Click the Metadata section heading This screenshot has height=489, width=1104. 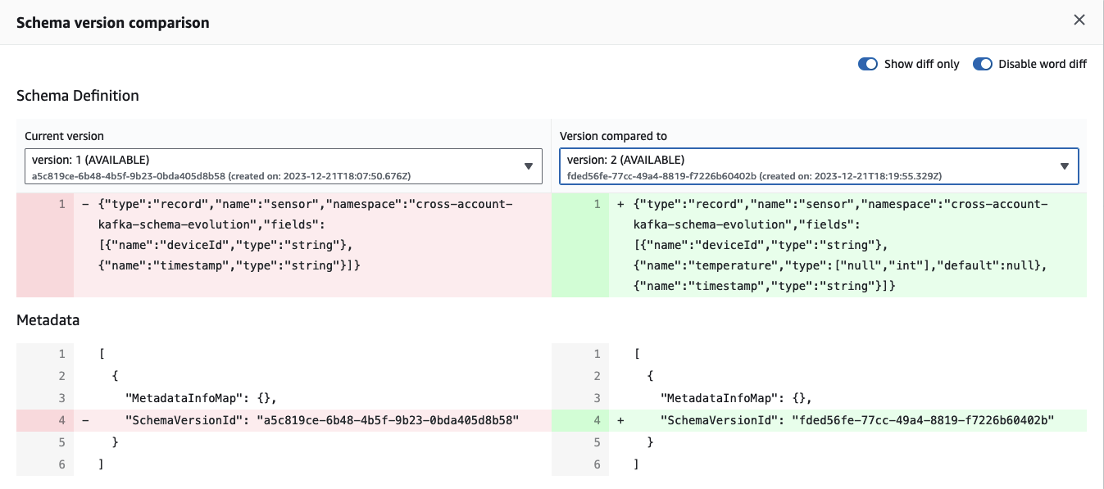click(x=47, y=320)
